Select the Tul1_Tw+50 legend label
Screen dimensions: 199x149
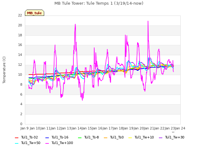(31, 143)
